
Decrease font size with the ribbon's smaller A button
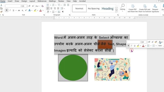click(x=33, y=6)
